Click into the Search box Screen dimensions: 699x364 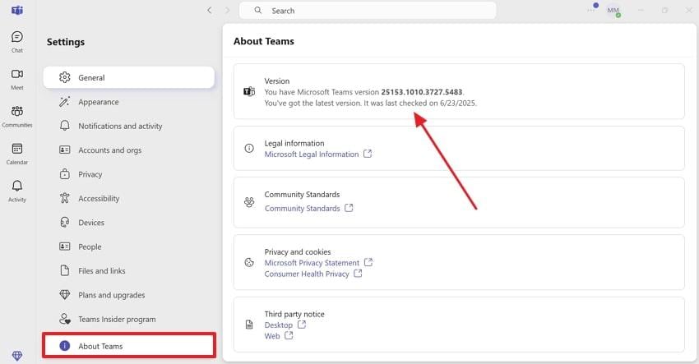click(368, 11)
